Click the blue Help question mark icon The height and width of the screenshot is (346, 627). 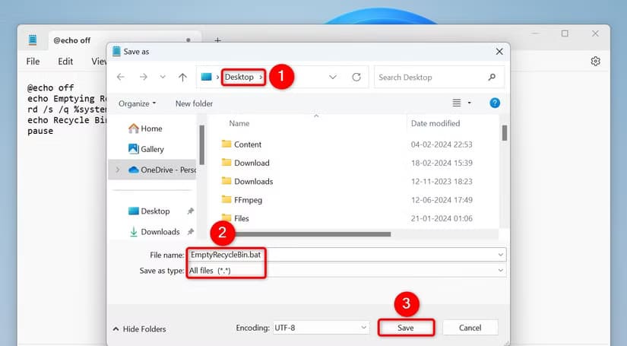point(495,103)
